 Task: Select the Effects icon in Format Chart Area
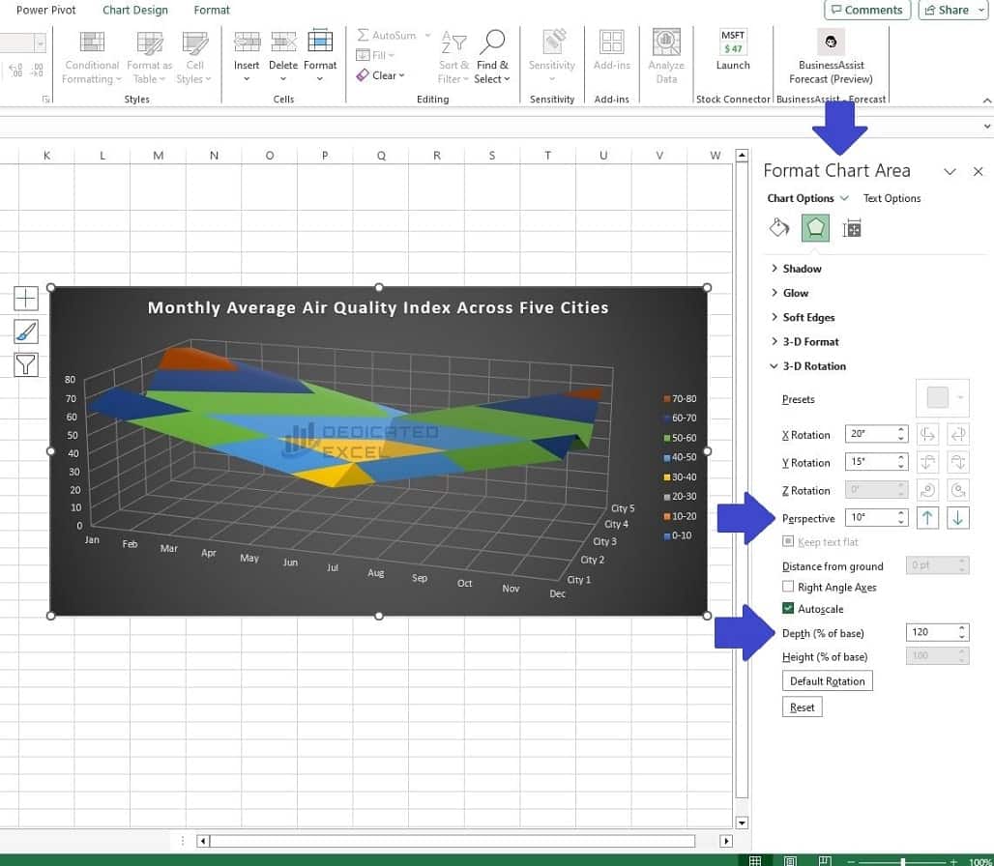pos(815,227)
